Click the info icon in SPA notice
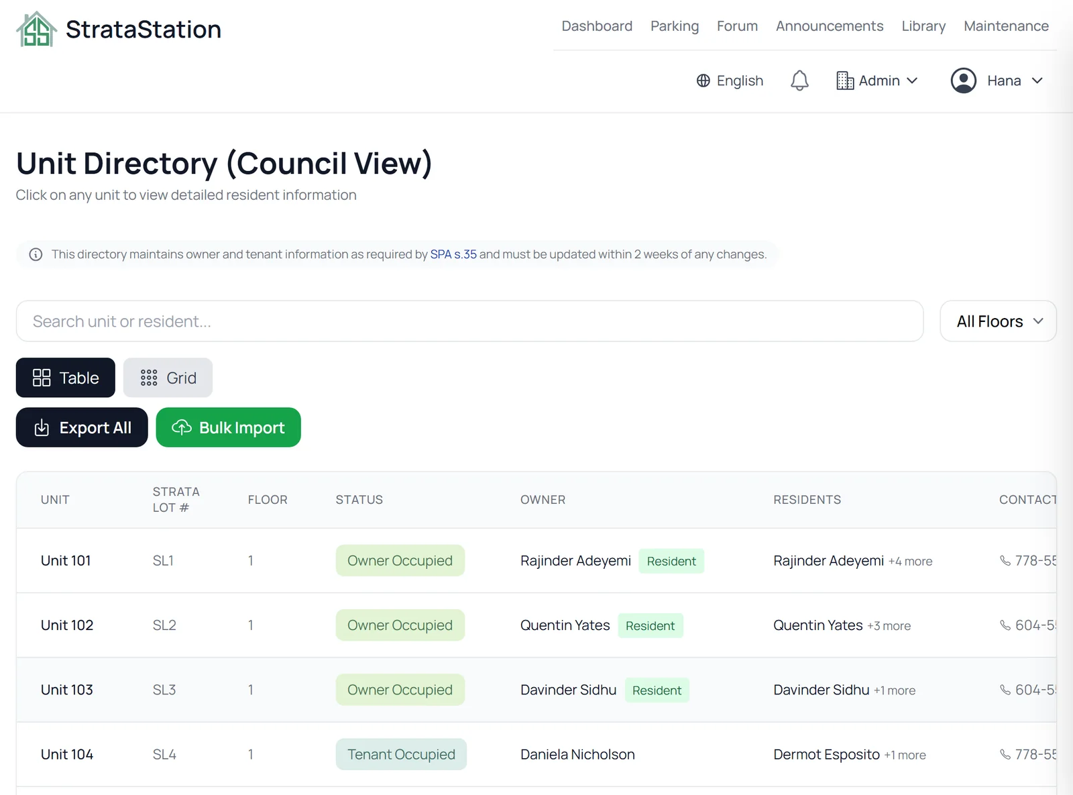This screenshot has width=1073, height=795. [x=36, y=254]
